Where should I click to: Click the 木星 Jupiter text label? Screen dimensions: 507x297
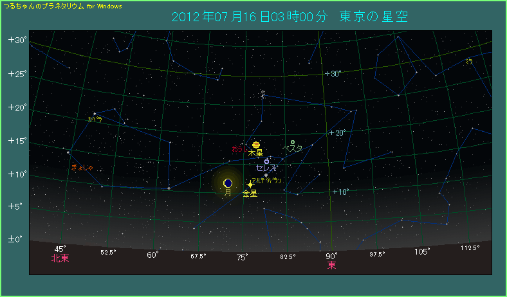[x=255, y=154]
